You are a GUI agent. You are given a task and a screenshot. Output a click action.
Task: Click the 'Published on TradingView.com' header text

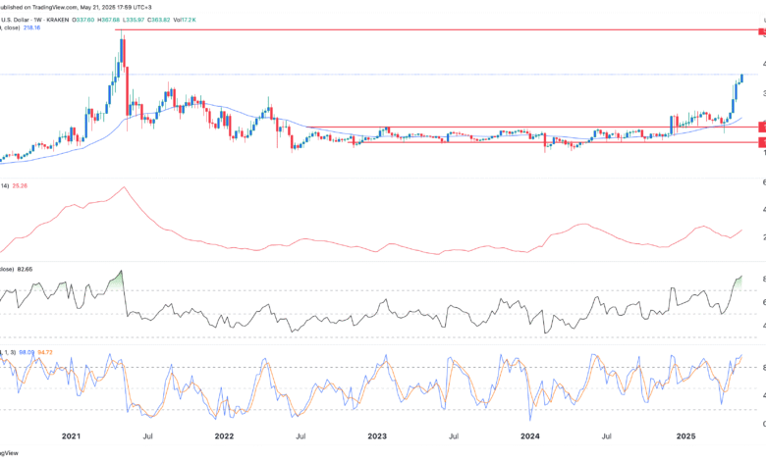[x=38, y=7]
